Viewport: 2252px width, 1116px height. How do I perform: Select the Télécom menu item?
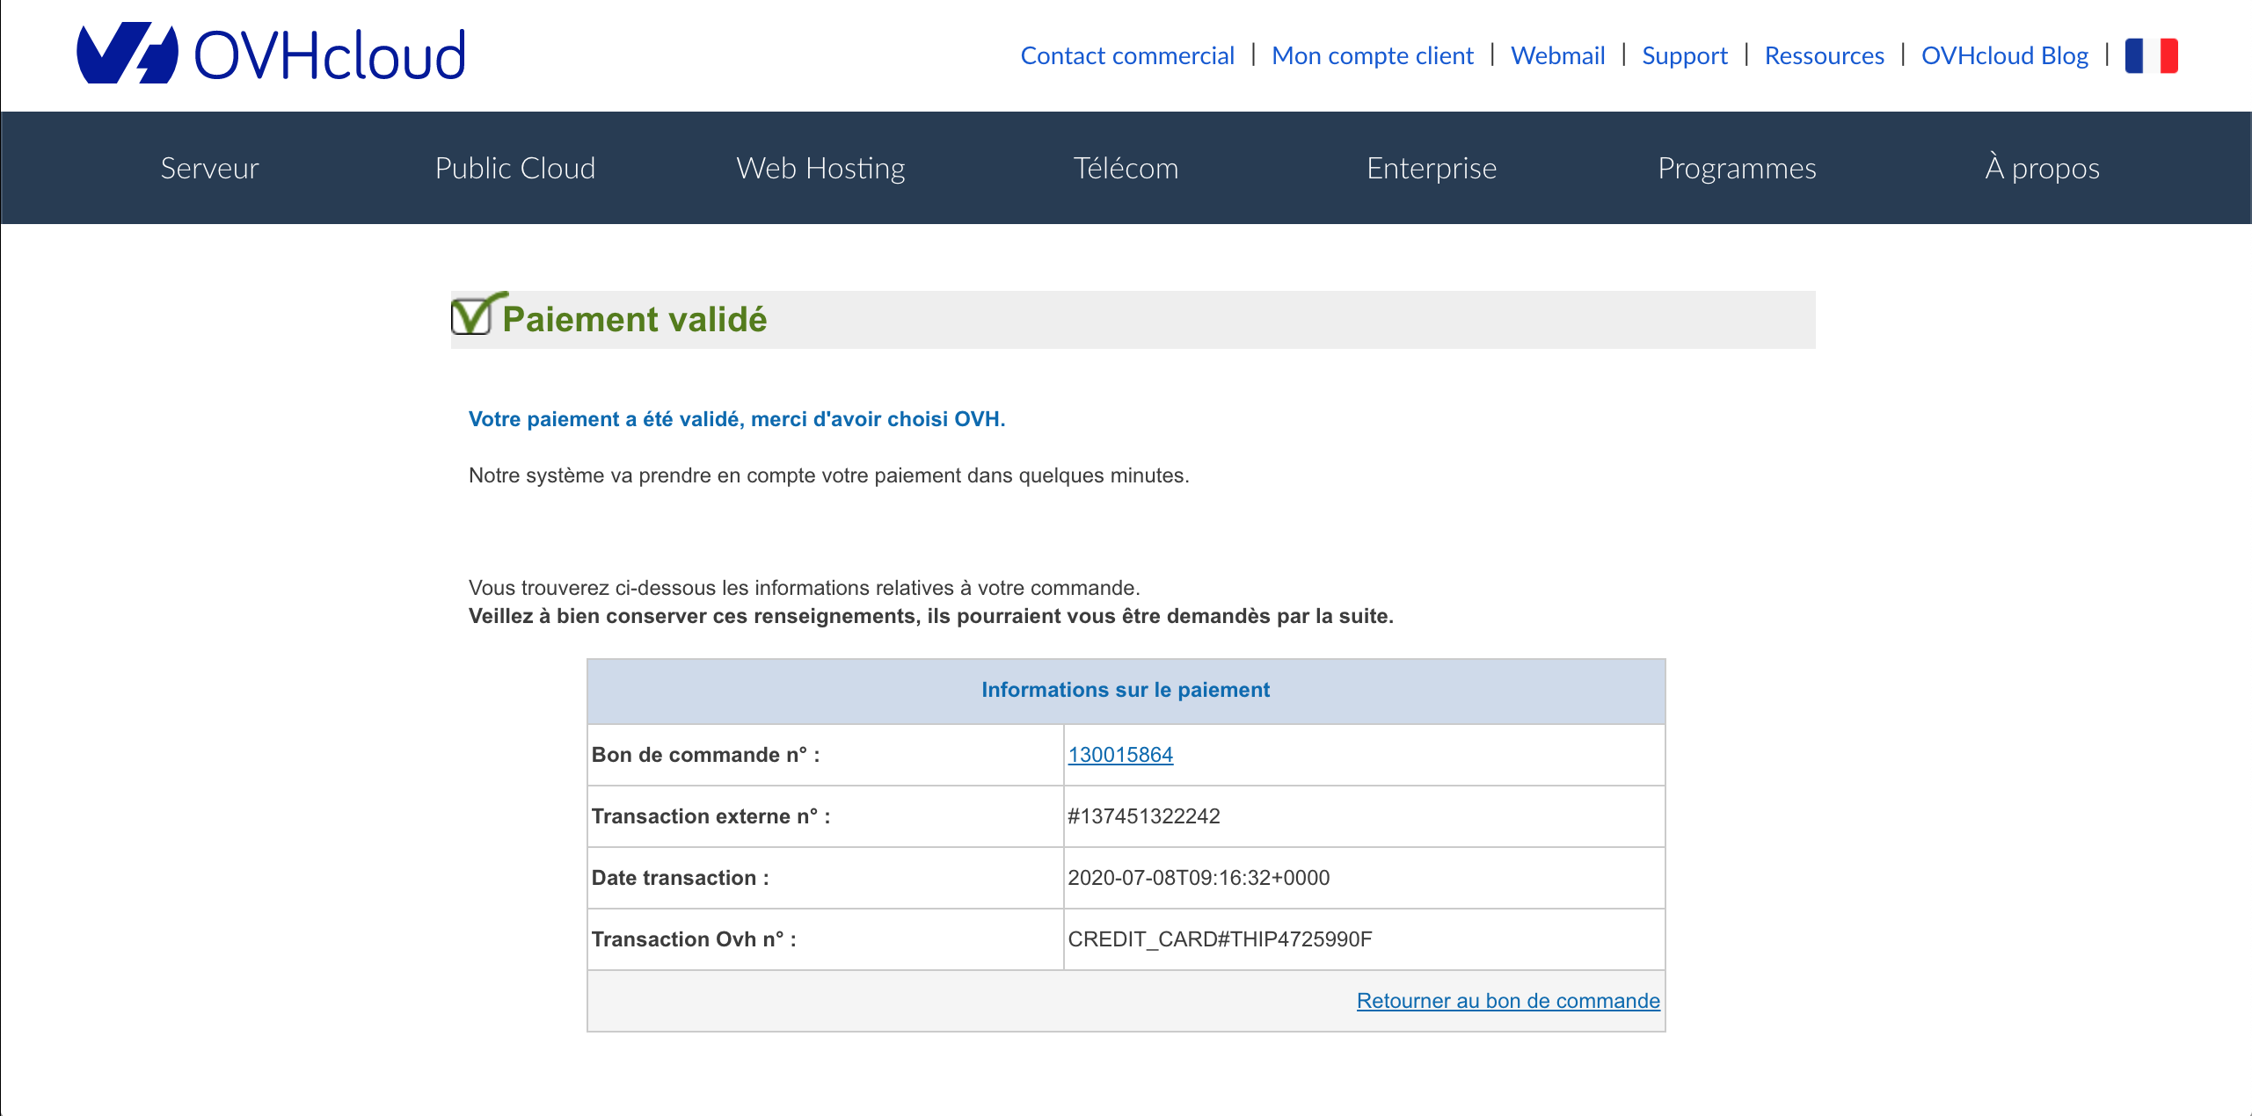click(1126, 168)
